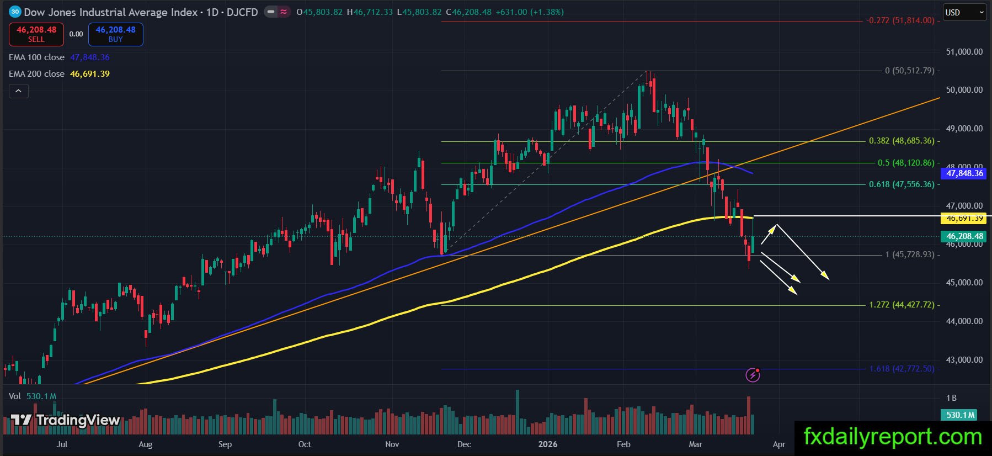
Task: Select the EMA 100 close indicator legend
Action: click(x=59, y=57)
